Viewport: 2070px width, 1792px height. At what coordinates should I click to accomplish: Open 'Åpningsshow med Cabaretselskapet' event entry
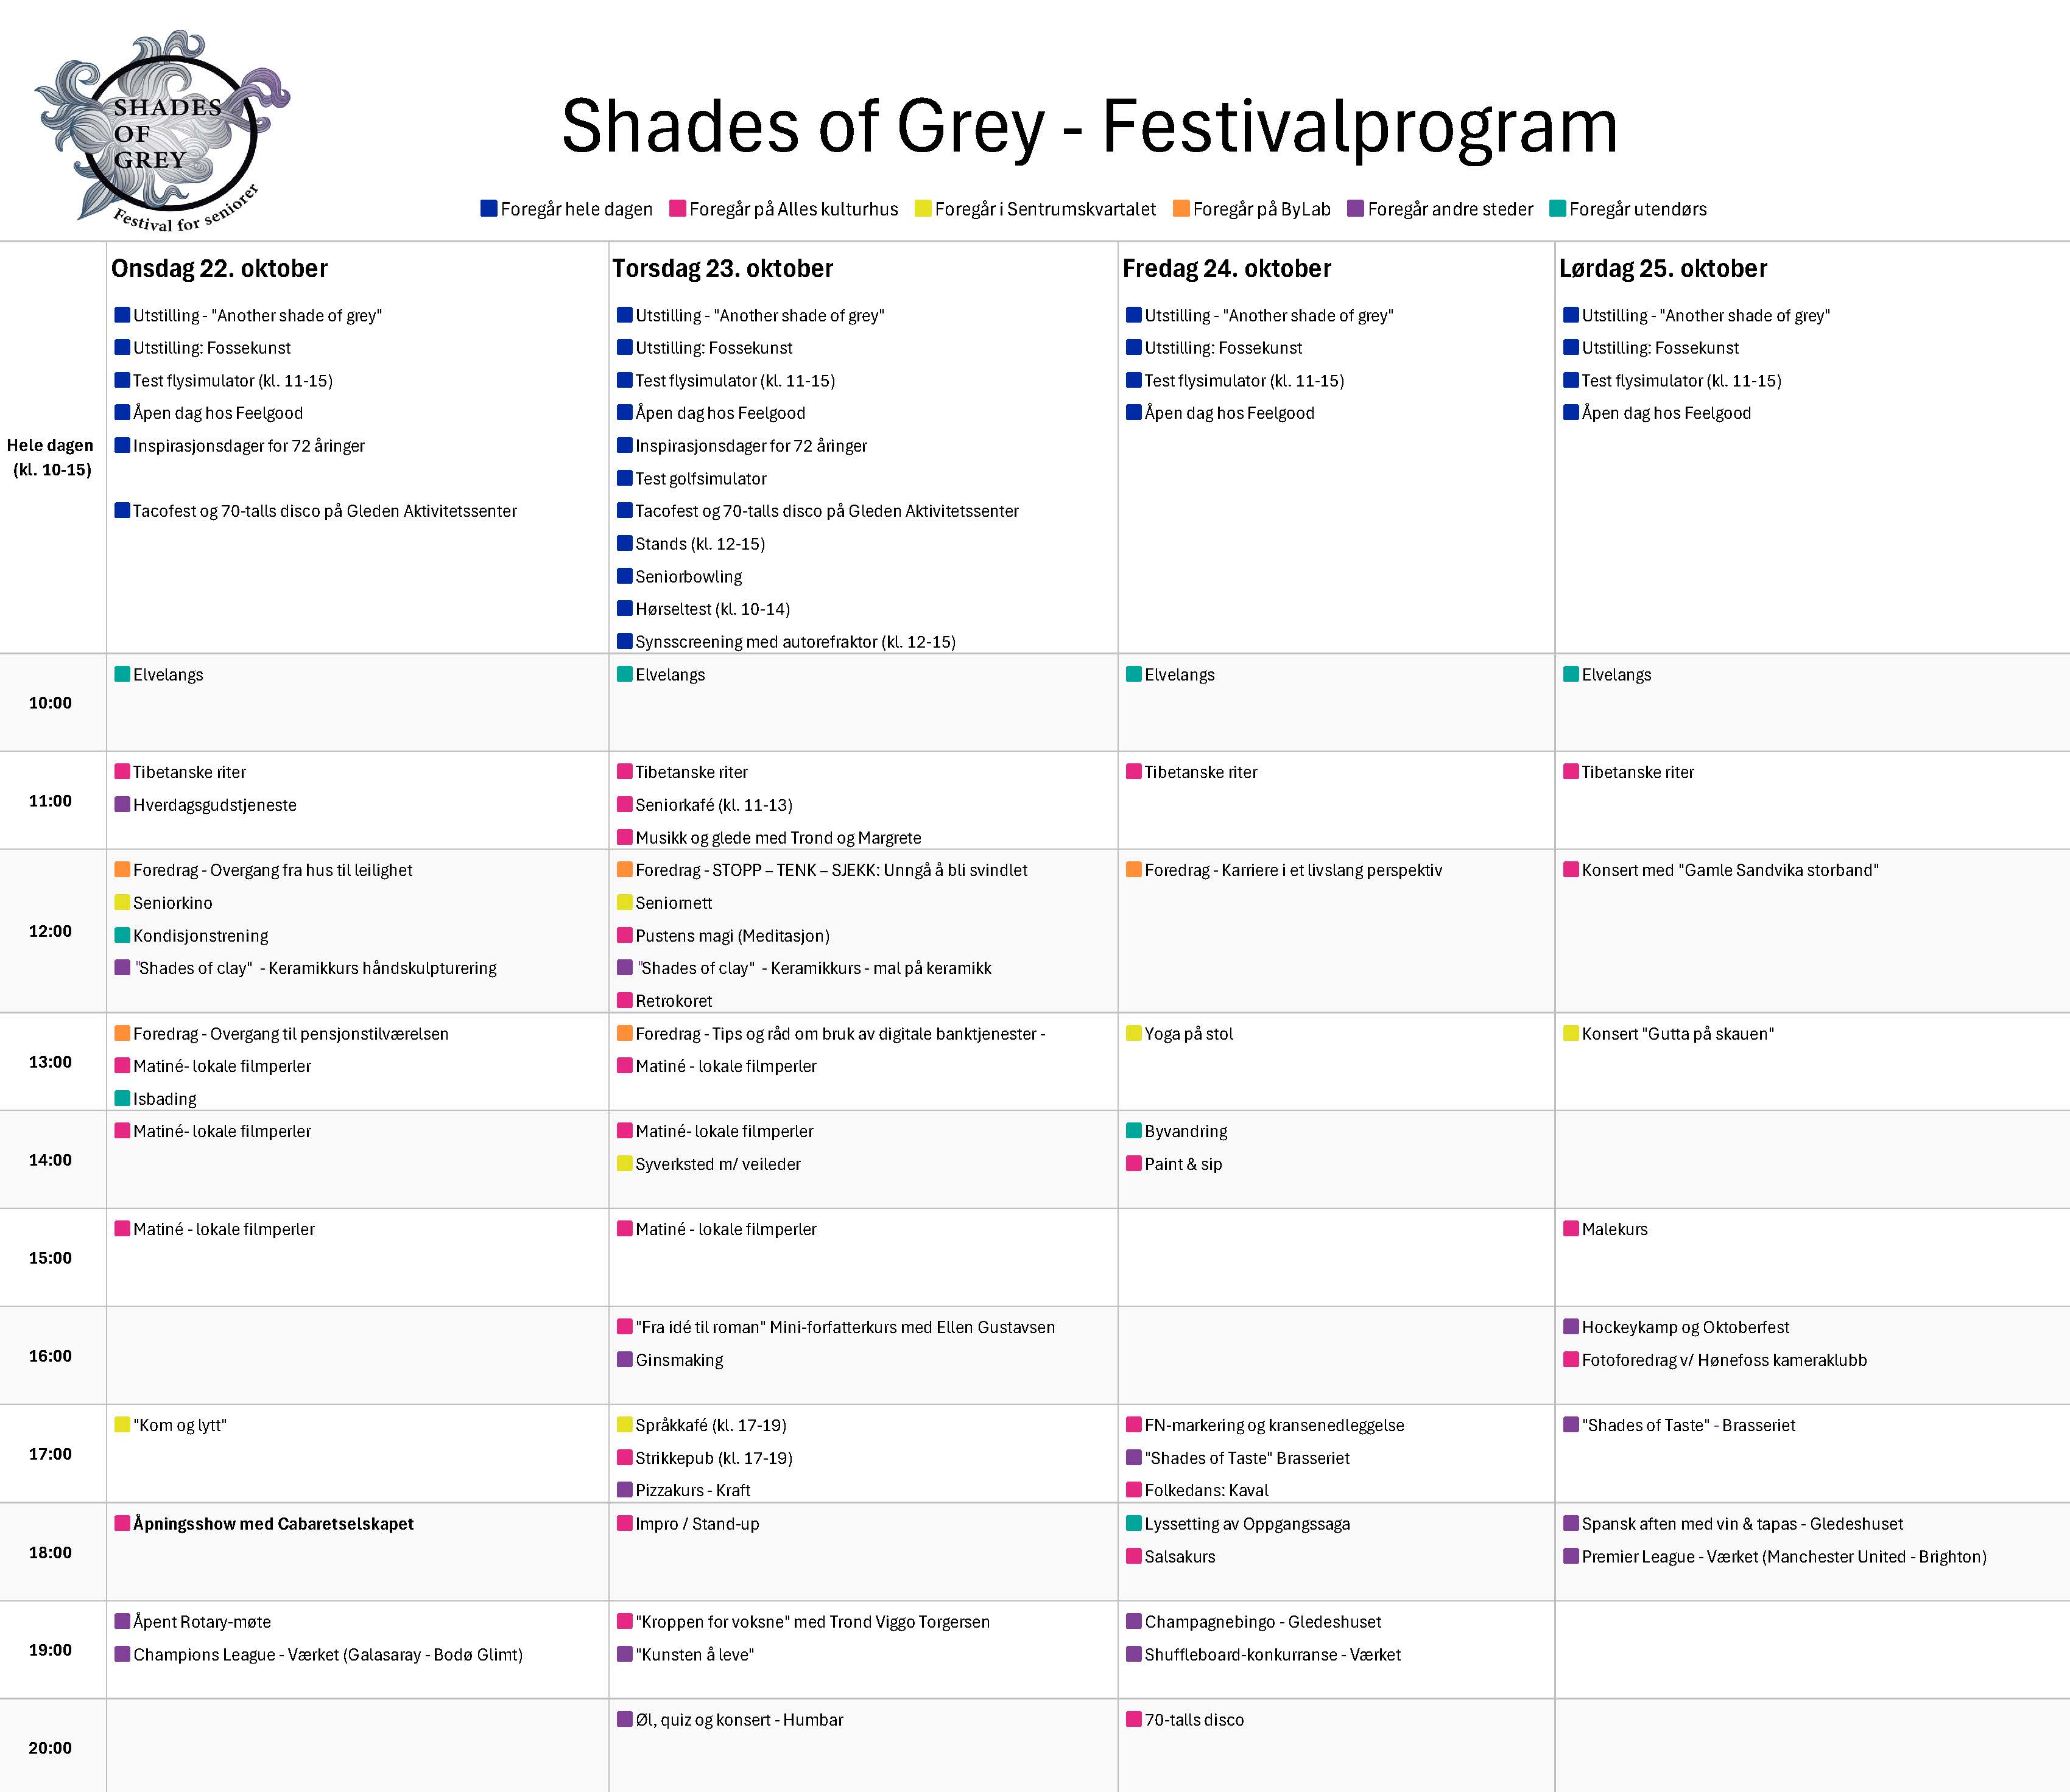[x=272, y=1524]
